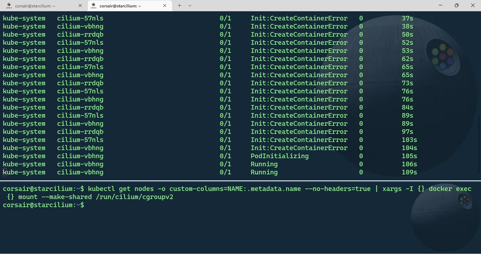
Task: Close the first inactive terminal tab
Action: pos(80,6)
